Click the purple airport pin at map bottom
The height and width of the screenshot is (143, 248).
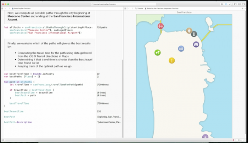[205, 137]
